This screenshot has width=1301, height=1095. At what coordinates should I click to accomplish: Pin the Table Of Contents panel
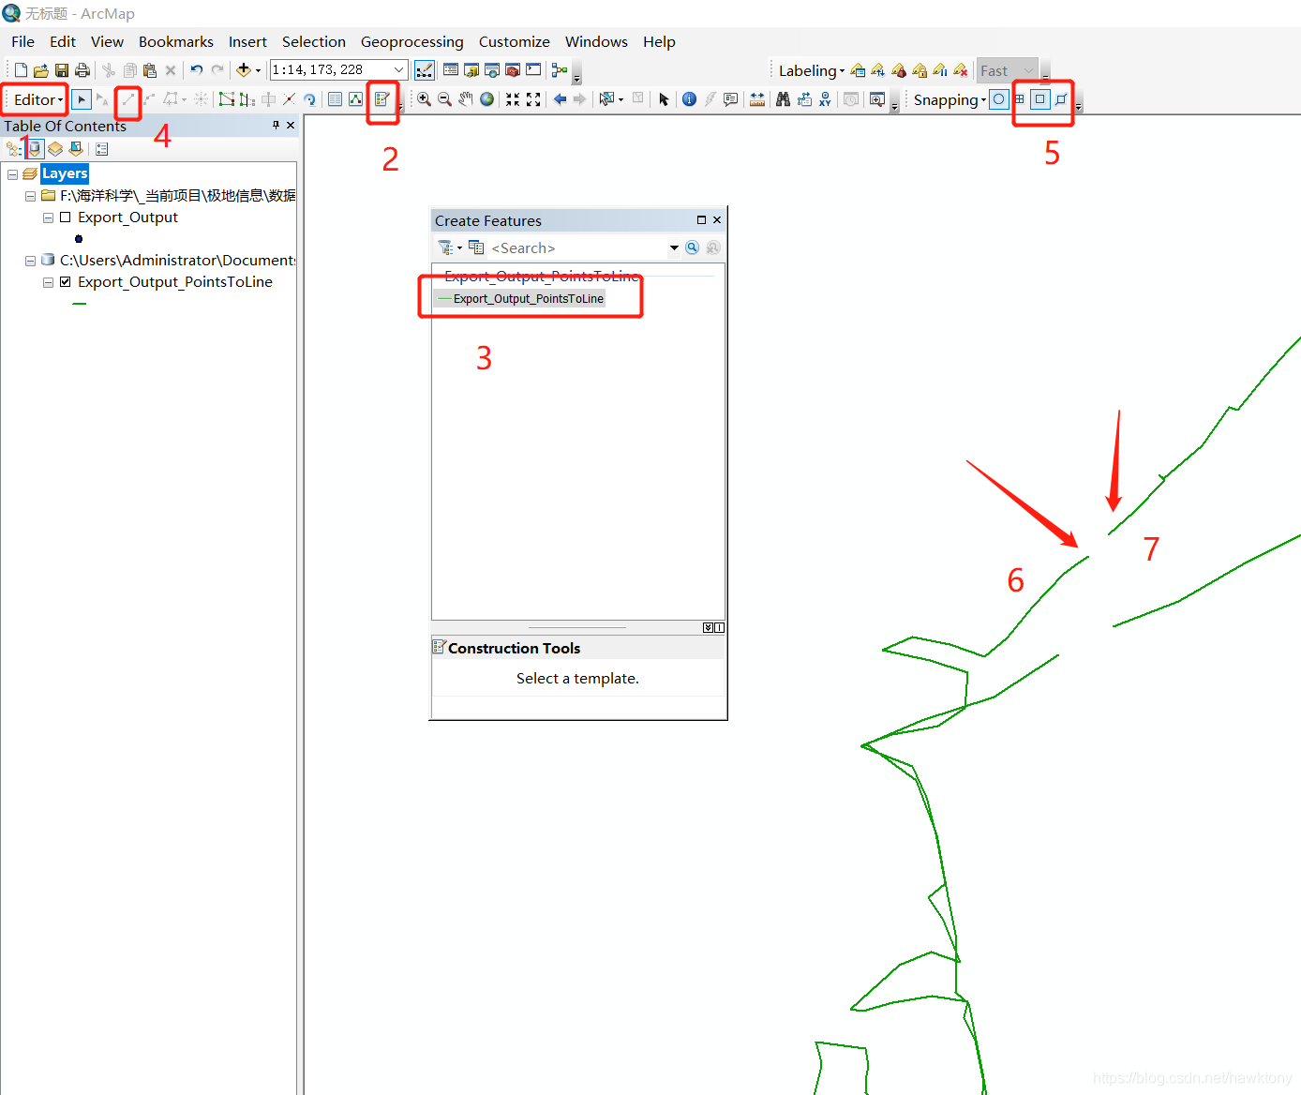pyautogui.click(x=276, y=125)
